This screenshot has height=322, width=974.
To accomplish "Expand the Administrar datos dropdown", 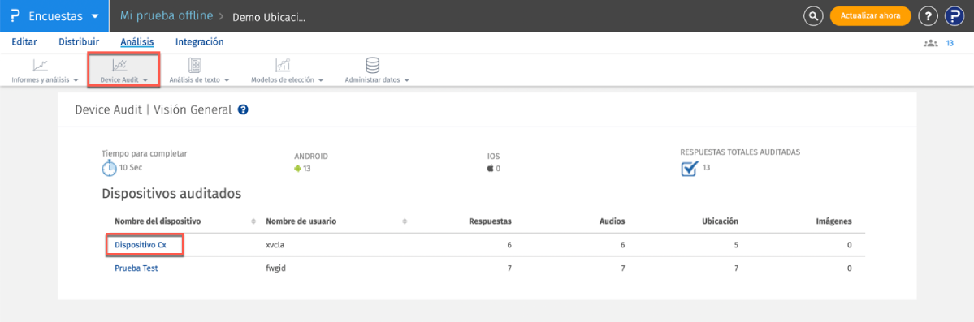I will 406,80.
